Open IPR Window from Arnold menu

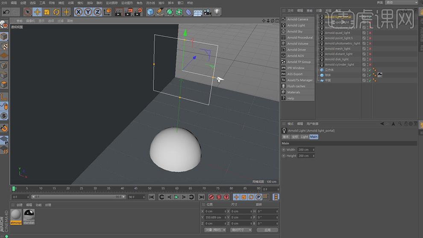[296, 68]
